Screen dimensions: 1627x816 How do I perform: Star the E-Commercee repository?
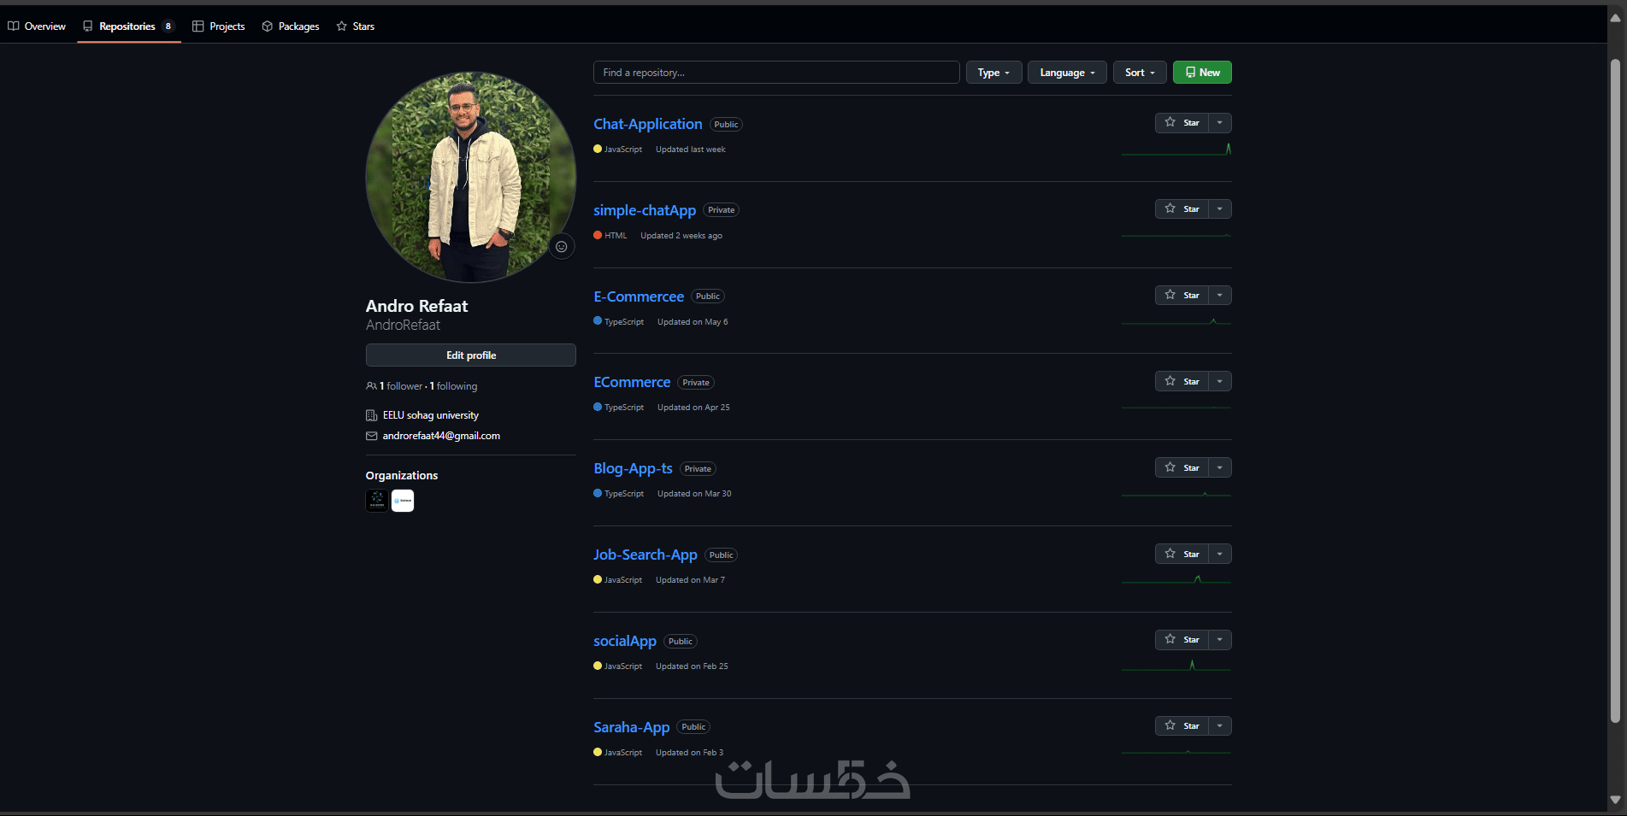coord(1182,296)
